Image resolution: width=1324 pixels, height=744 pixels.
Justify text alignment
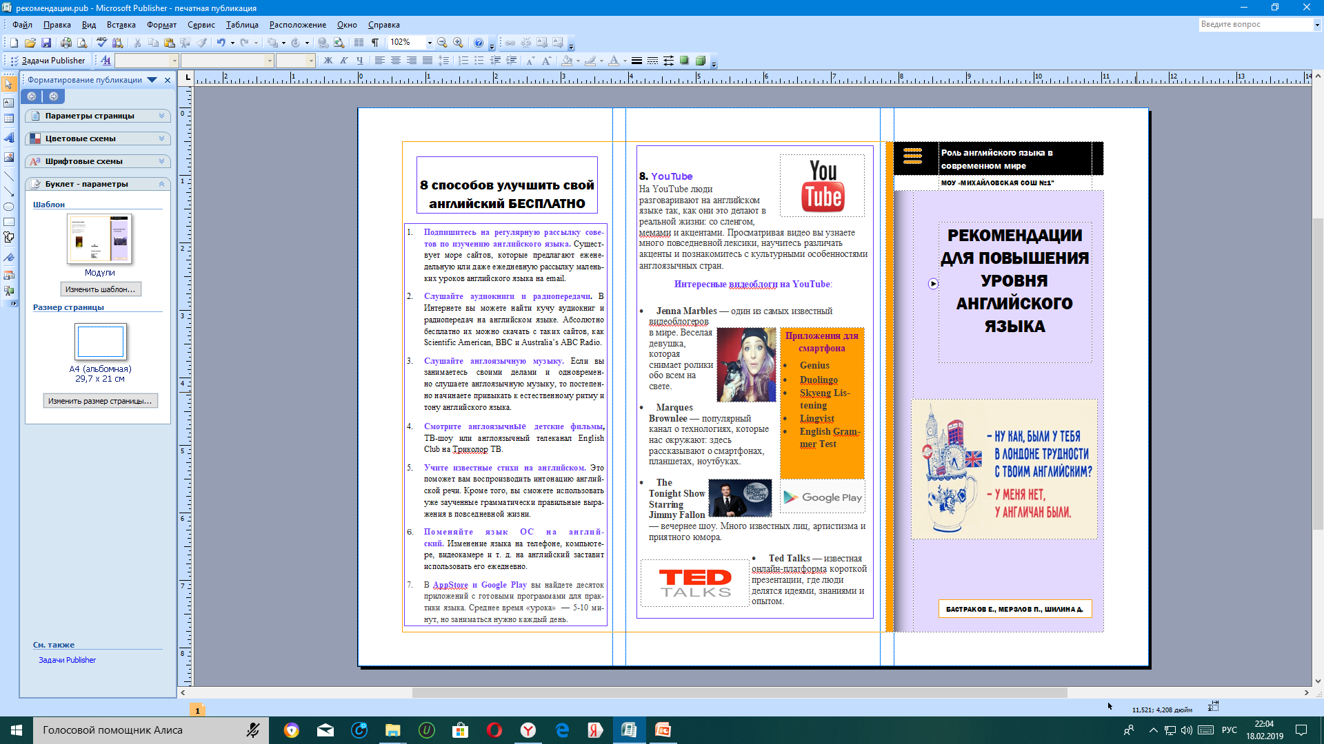[x=427, y=61]
